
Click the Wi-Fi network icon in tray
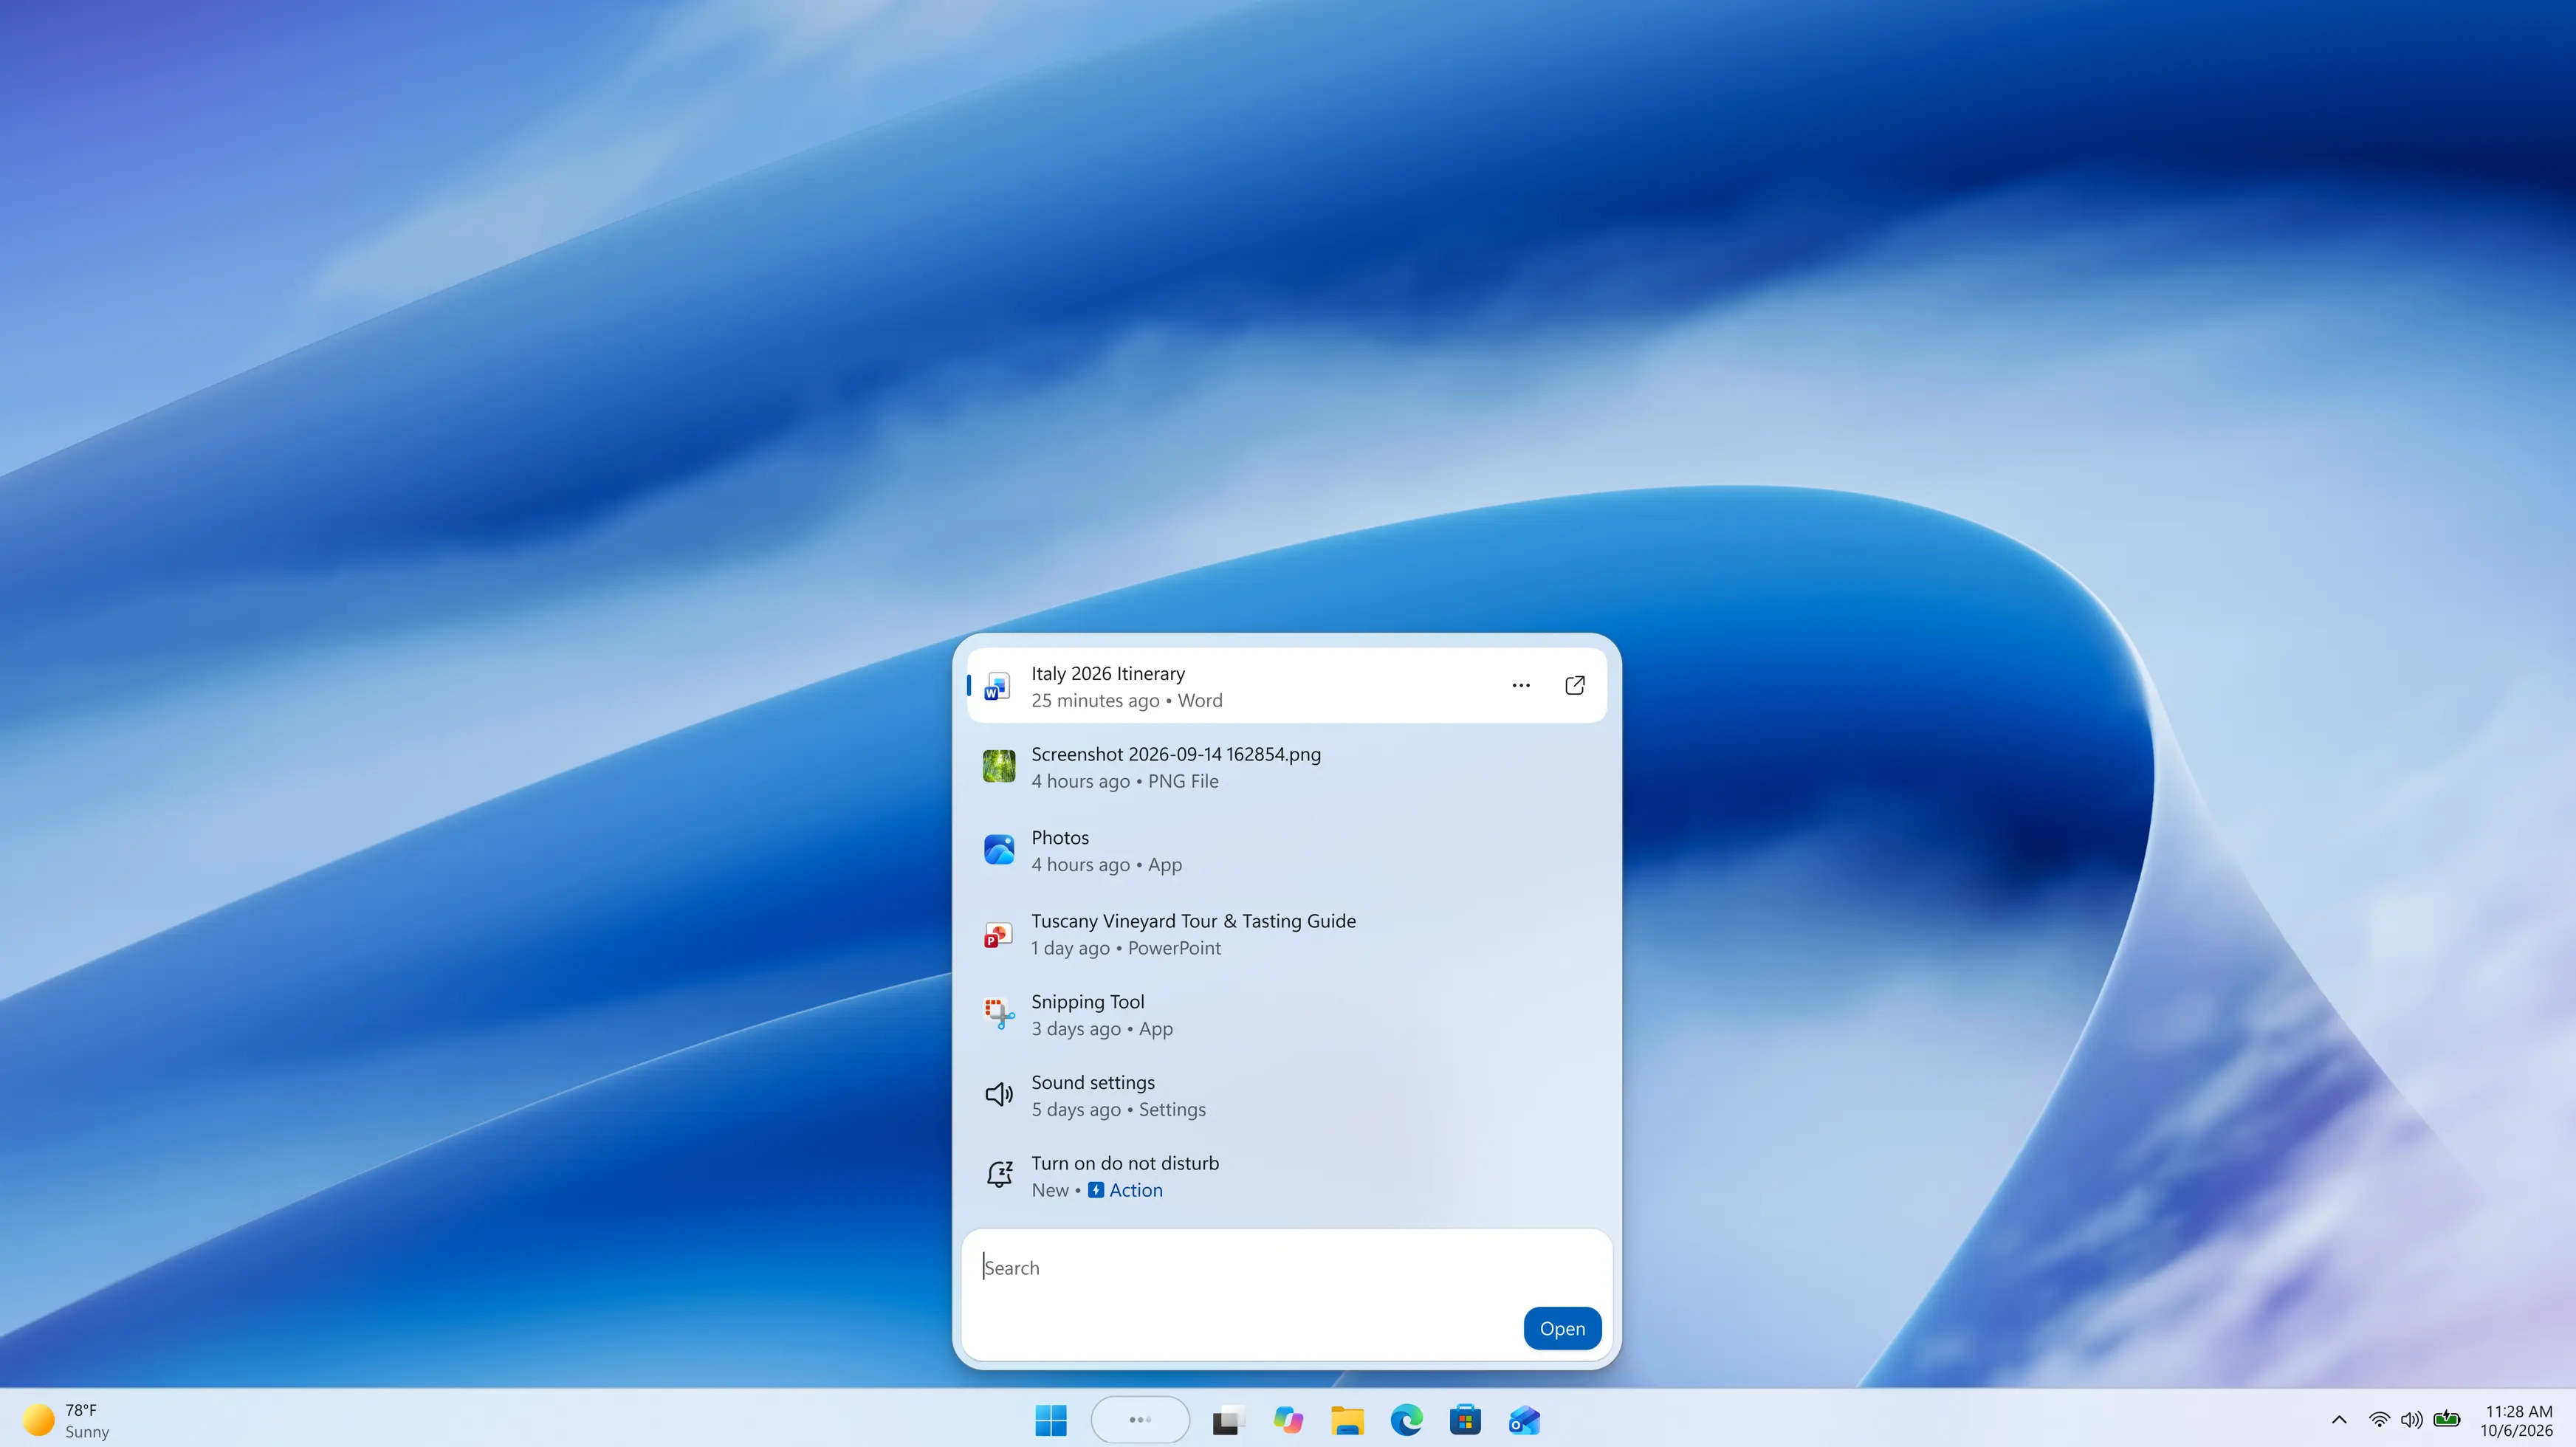point(2379,1420)
